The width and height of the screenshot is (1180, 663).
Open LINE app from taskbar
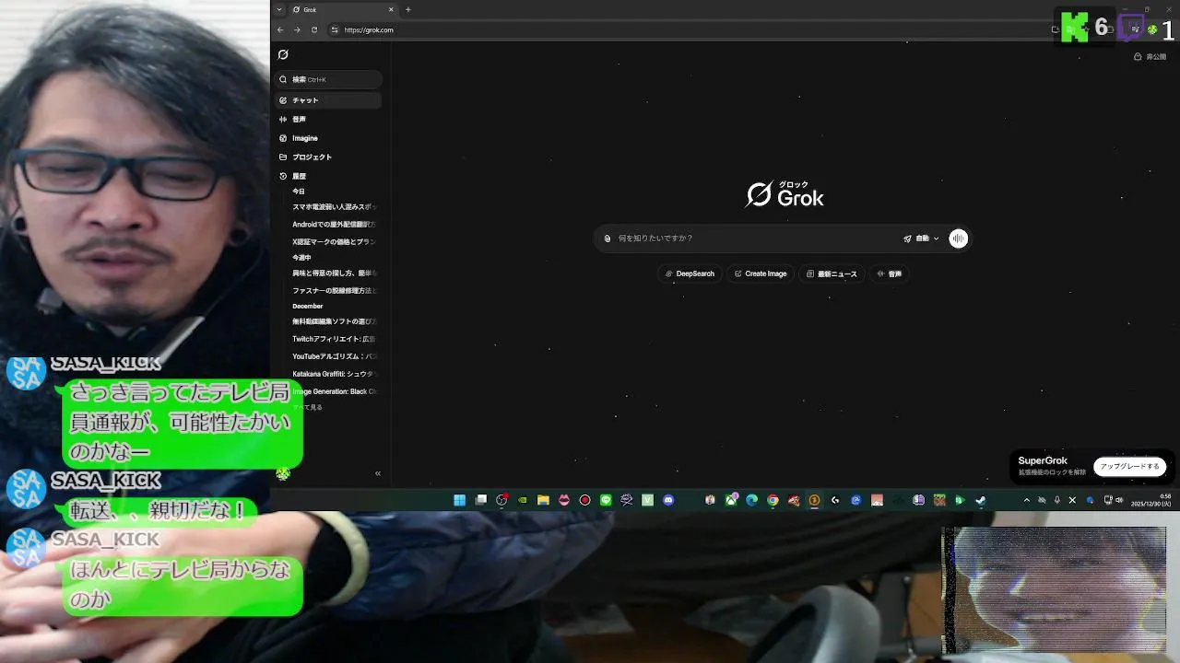606,500
